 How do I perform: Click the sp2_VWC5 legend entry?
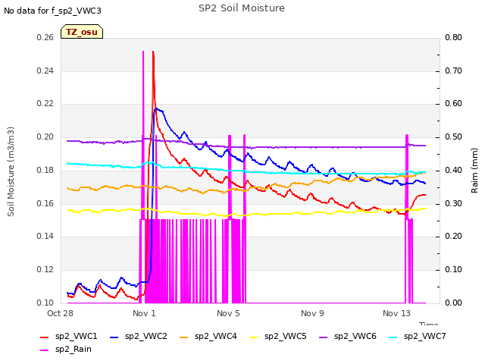(x=278, y=337)
